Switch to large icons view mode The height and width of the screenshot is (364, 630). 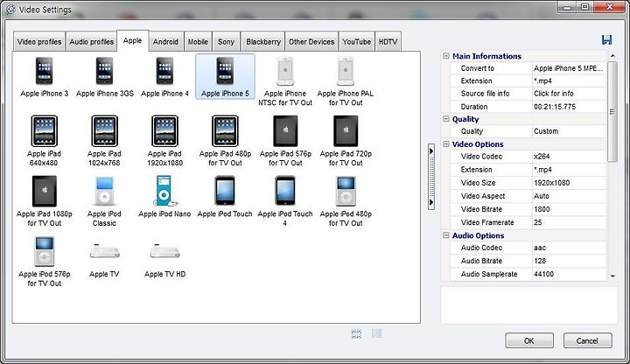(356, 333)
